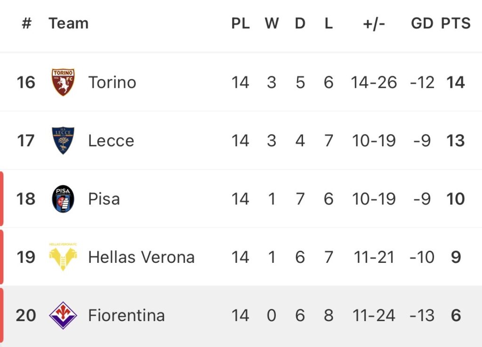Image resolution: width=482 pixels, height=347 pixels.
Task: Select the Fiorentina team name
Action: [126, 315]
